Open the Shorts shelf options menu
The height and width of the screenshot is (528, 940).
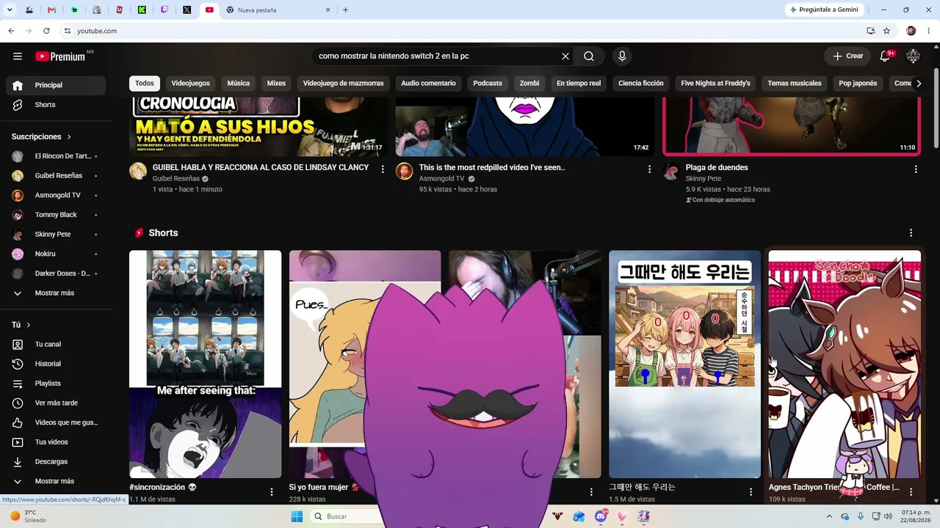click(x=911, y=233)
